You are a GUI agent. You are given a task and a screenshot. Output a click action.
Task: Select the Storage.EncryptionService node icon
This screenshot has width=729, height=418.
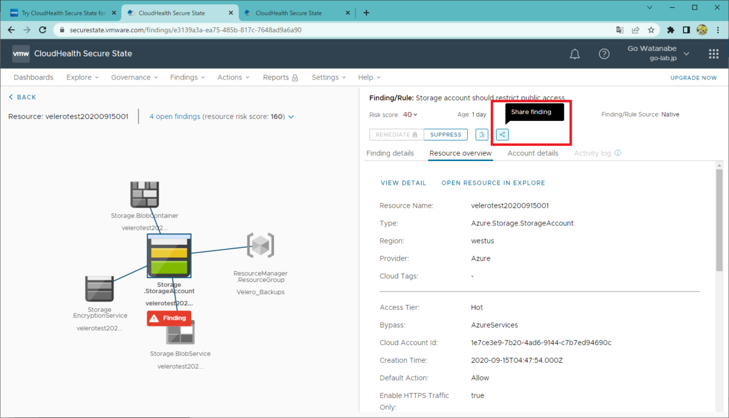pyautogui.click(x=99, y=289)
